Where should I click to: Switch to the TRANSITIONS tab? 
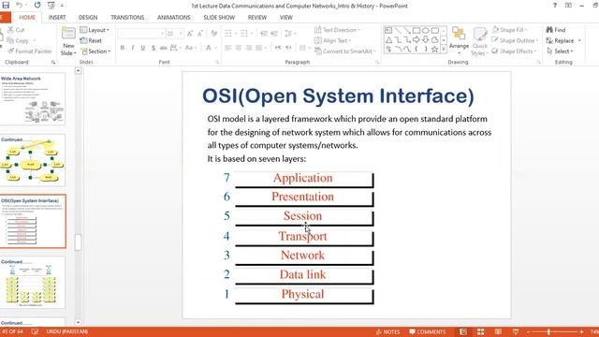127,17
